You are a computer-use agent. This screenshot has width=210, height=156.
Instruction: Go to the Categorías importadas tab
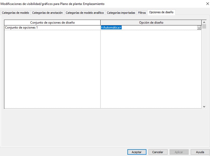click(121, 13)
